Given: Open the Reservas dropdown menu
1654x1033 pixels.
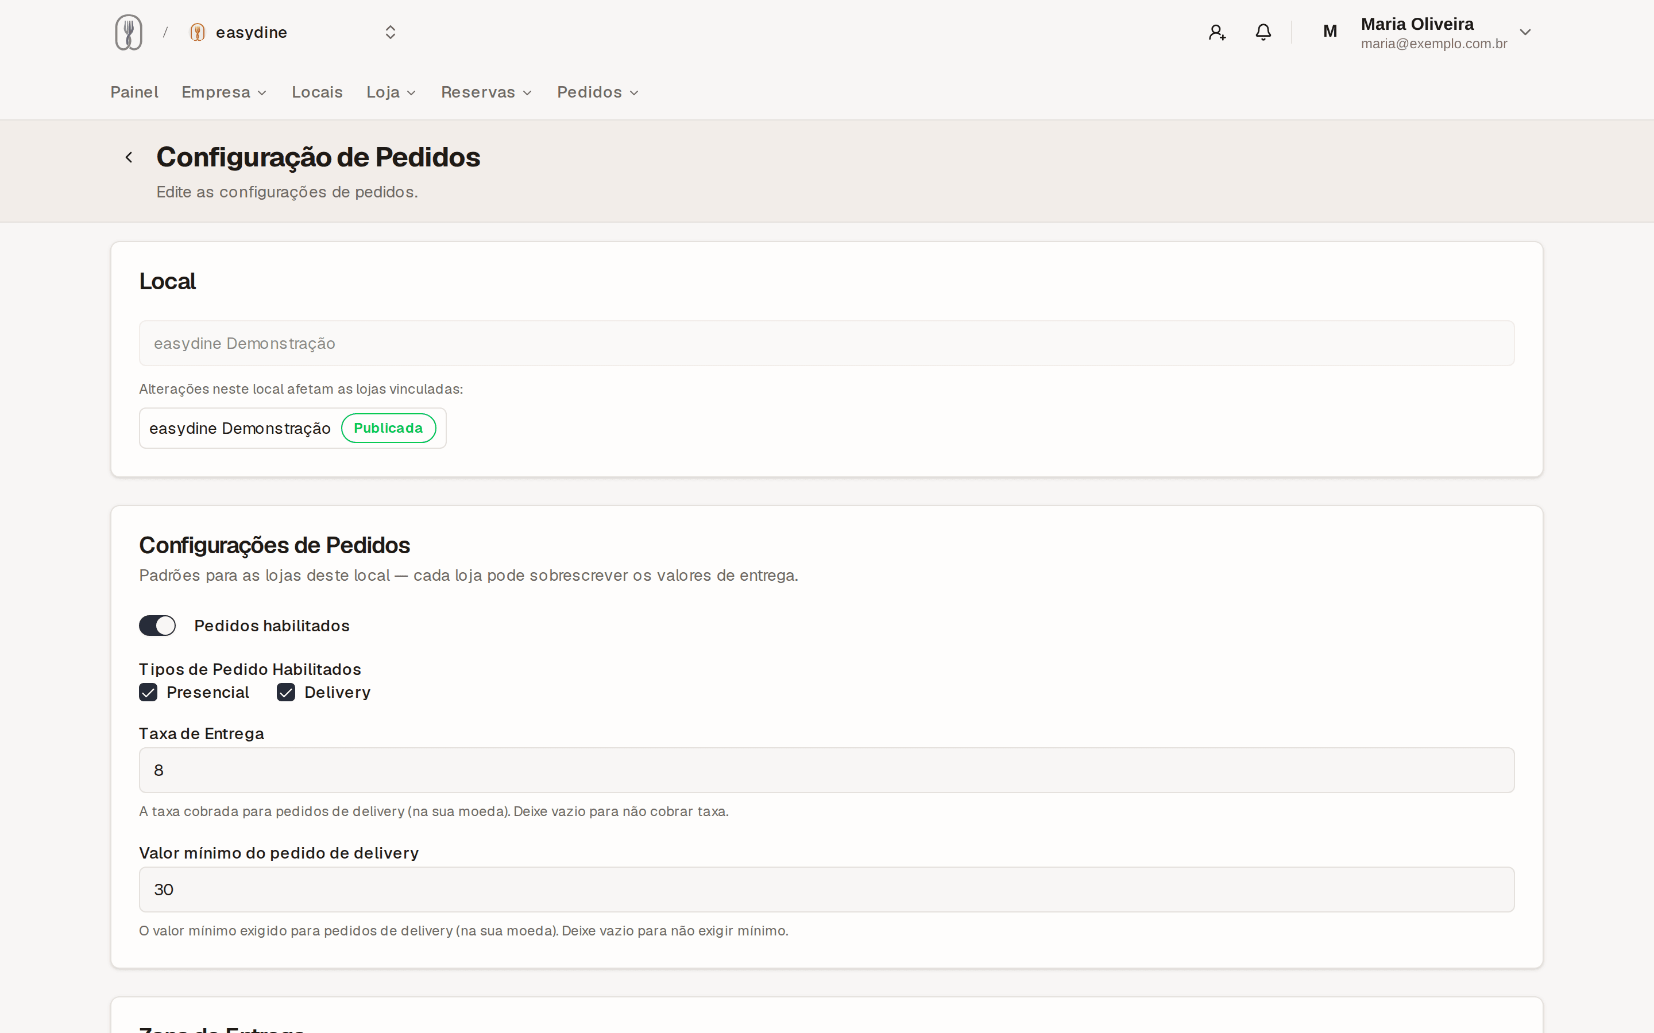Looking at the screenshot, I should (486, 92).
